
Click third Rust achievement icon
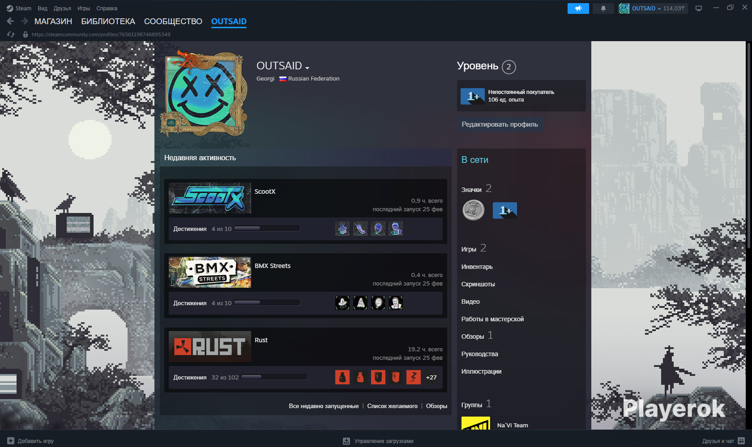coord(378,377)
